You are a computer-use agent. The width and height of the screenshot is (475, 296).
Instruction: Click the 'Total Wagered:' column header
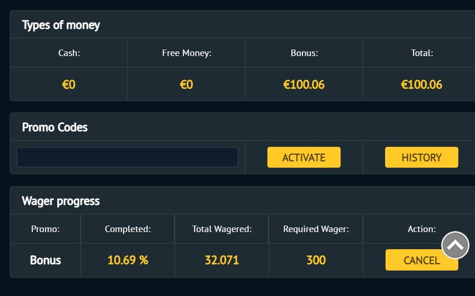(222, 229)
